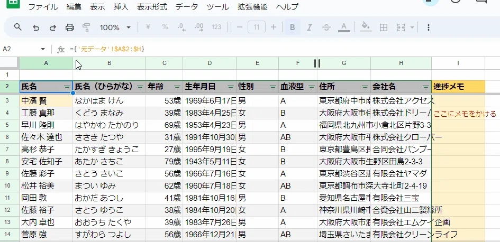This screenshot has height=242, width=500.
Task: Select cell 大内 卓也
Action: click(x=46, y=222)
